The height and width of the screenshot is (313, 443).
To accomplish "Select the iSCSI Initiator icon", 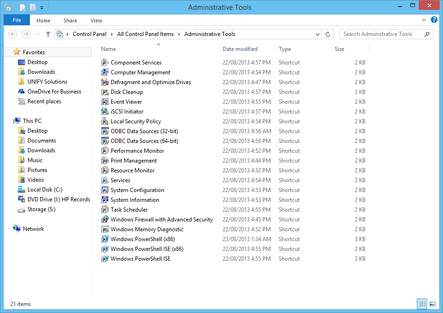I will point(105,112).
